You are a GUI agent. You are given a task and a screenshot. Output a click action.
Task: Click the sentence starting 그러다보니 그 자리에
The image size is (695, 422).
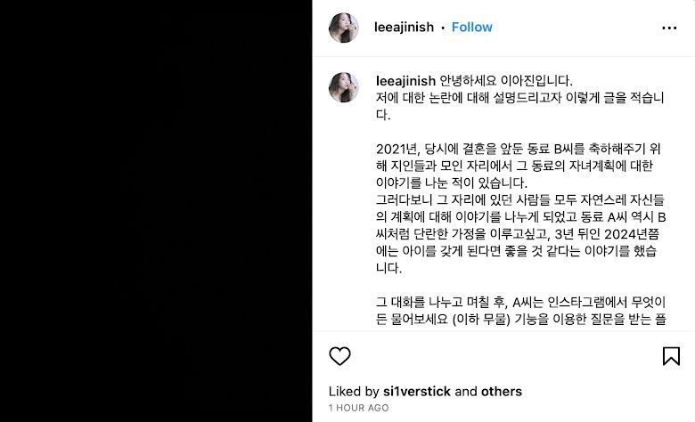click(x=521, y=234)
